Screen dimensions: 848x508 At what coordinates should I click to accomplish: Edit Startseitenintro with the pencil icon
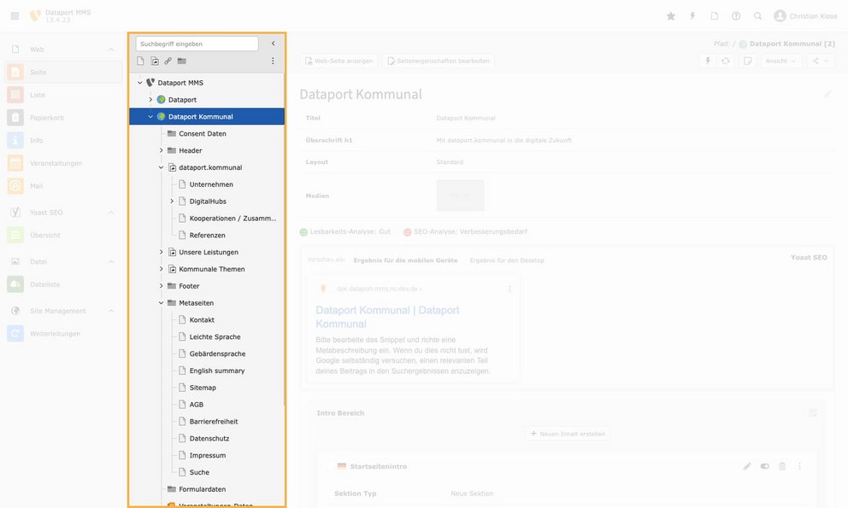(747, 466)
